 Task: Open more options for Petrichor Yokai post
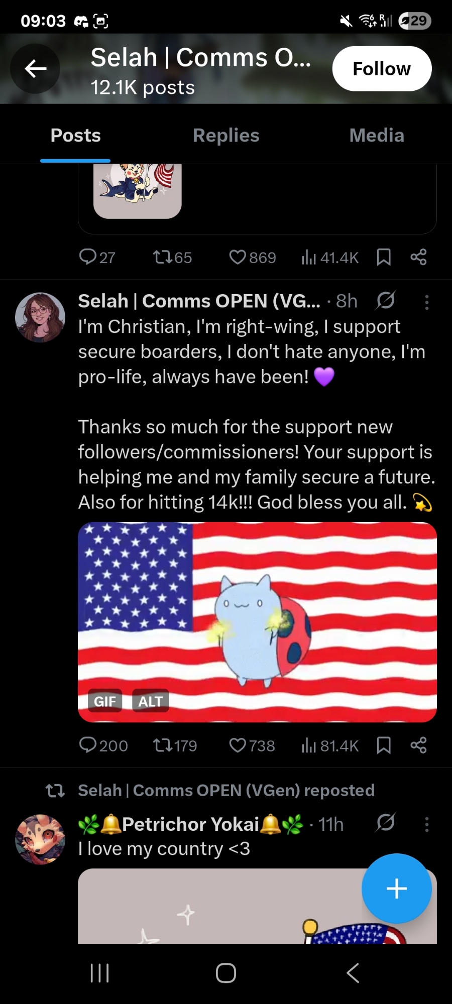tap(426, 824)
